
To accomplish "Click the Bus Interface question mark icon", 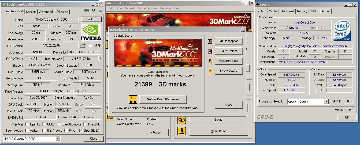I will click(x=100, y=59).
